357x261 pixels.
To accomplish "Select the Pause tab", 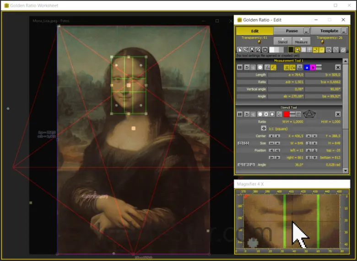I will (292, 31).
